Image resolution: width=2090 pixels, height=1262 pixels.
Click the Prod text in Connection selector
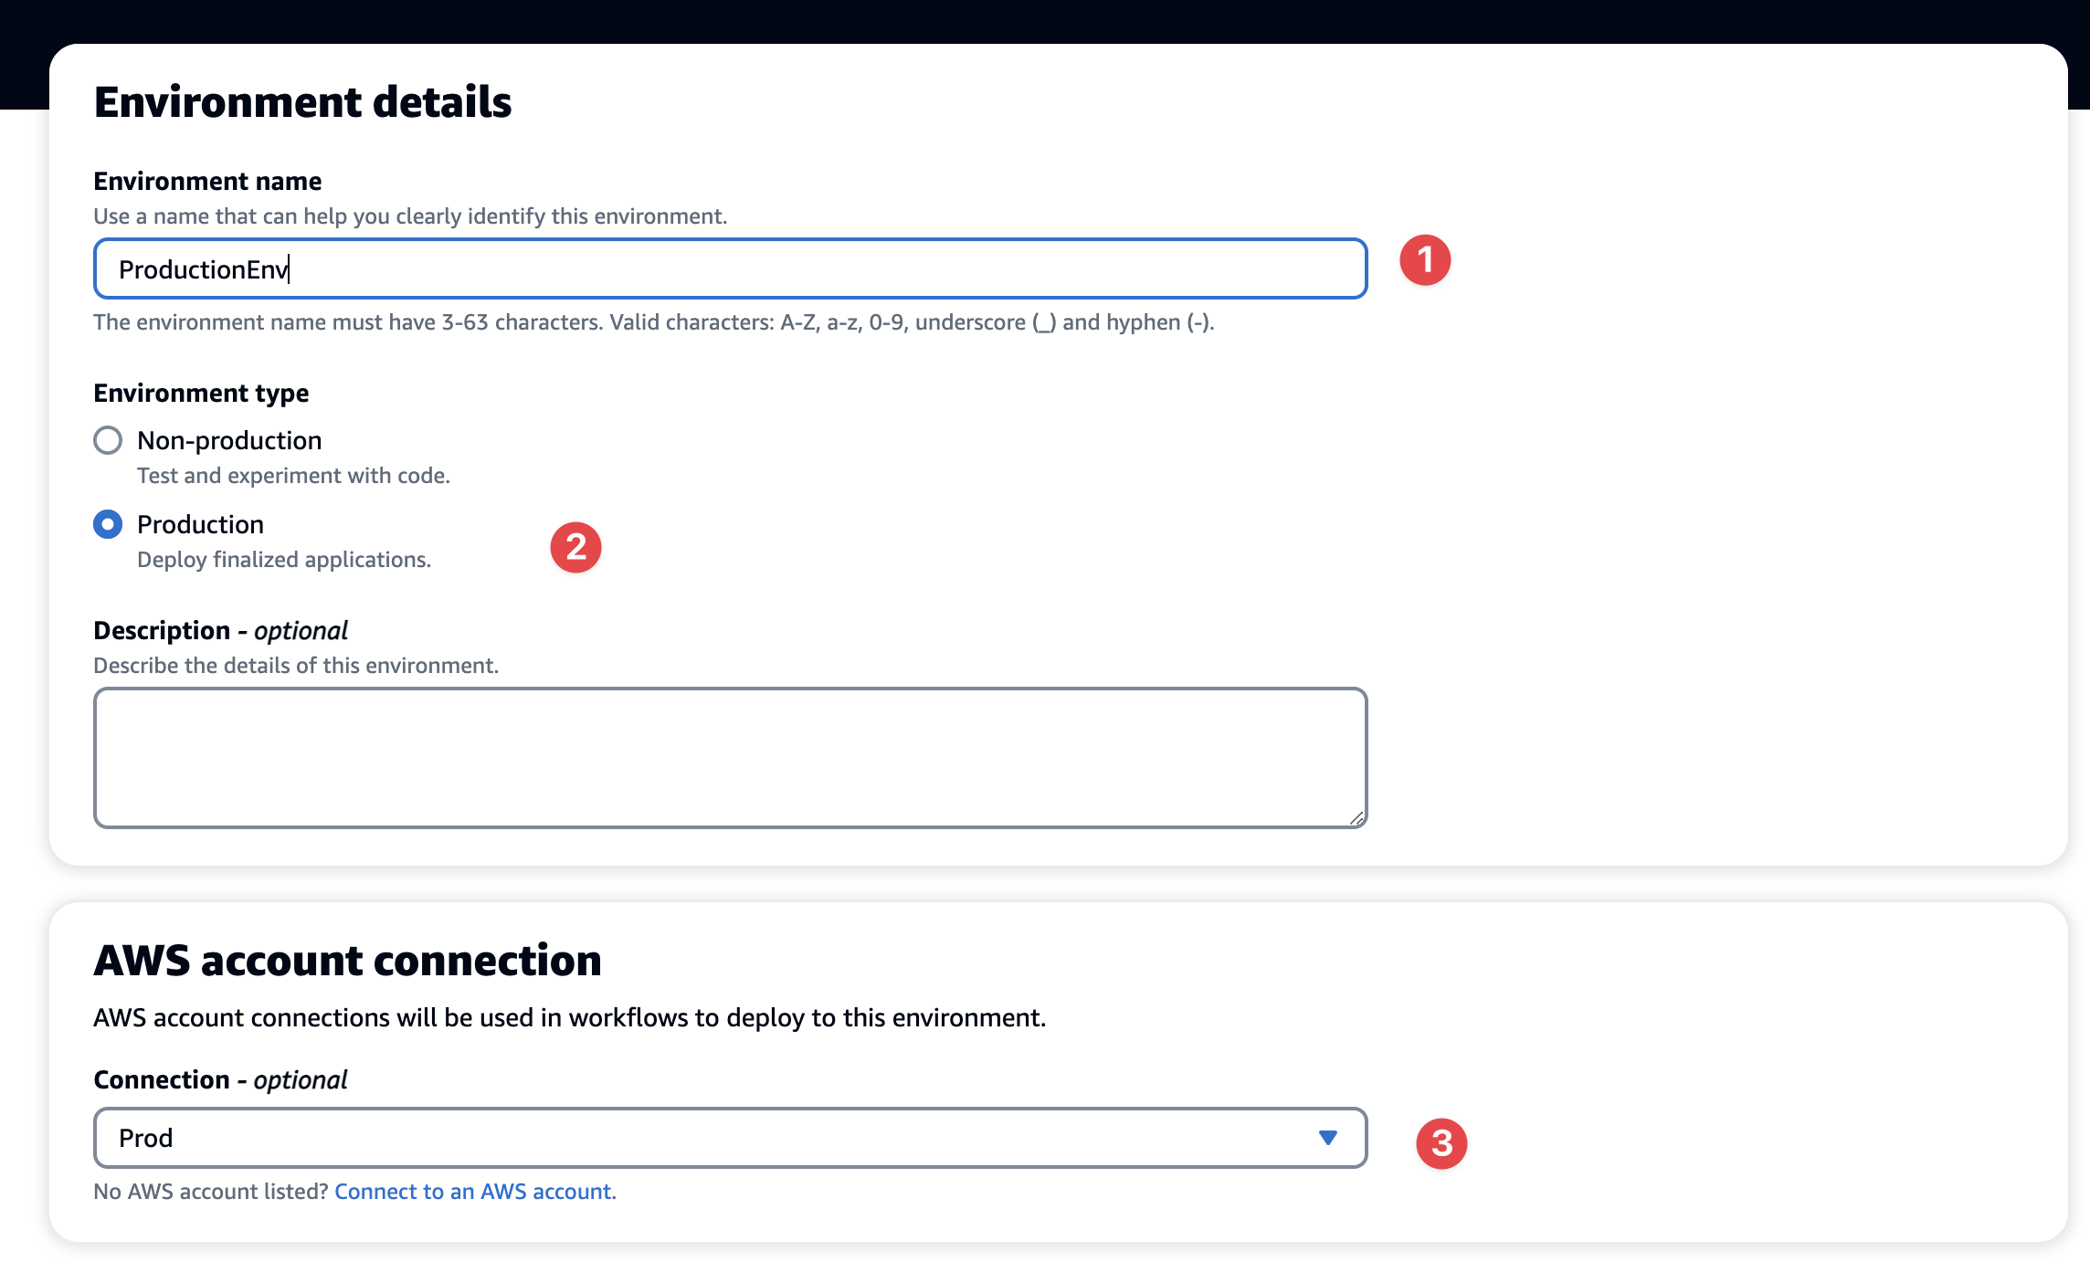pos(146,1138)
